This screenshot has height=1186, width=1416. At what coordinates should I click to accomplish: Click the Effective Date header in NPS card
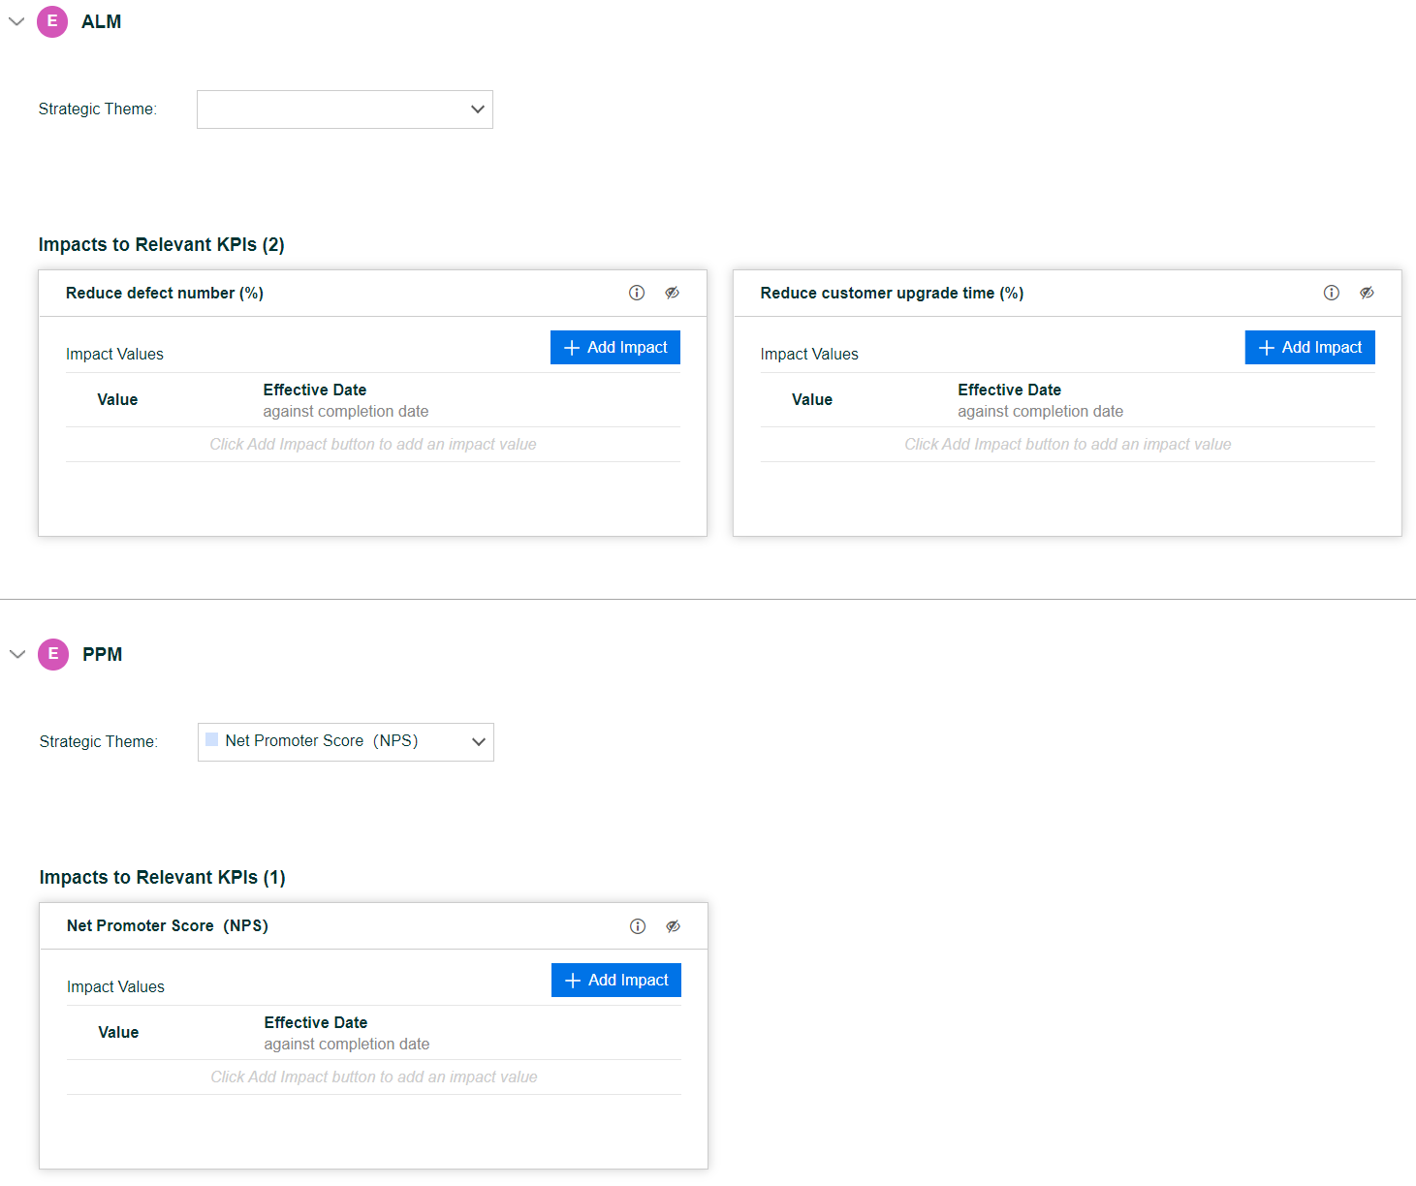316,1023
